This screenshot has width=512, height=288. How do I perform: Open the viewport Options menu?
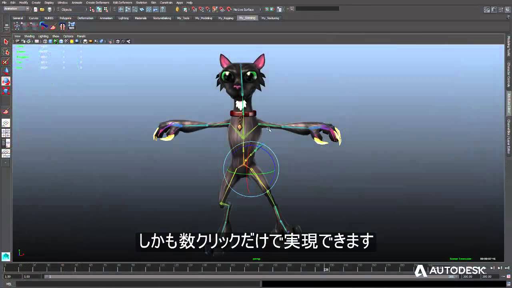pyautogui.click(x=68, y=36)
